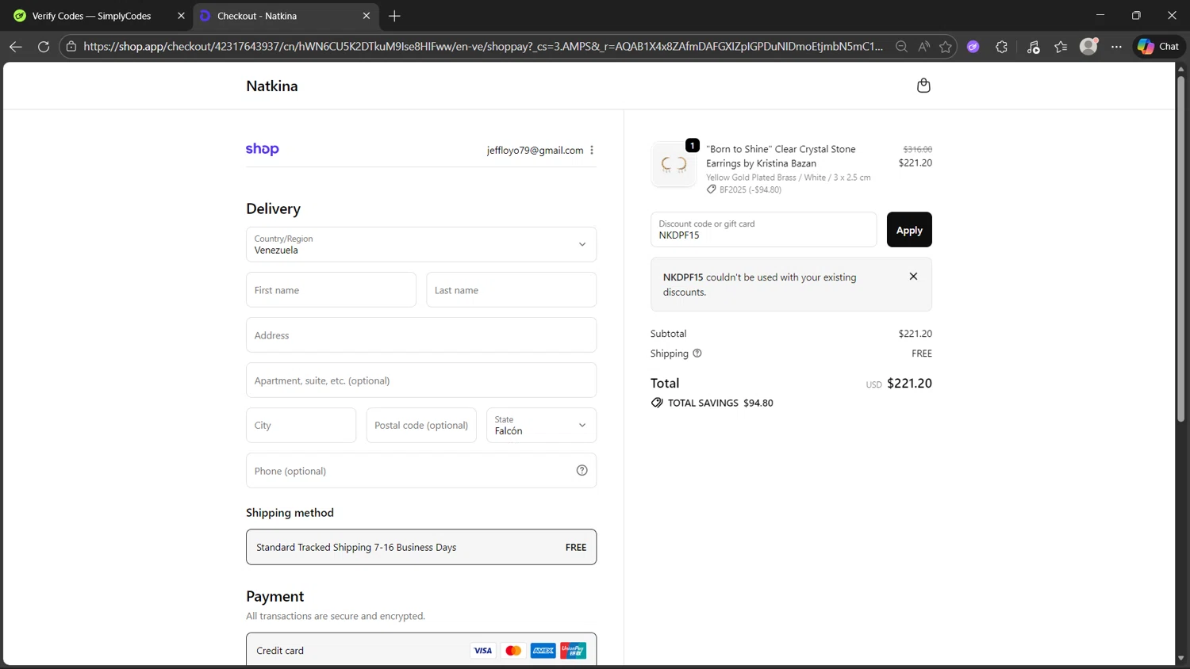Click the browser zoom magnifier icon
The image size is (1190, 669).
click(901, 47)
